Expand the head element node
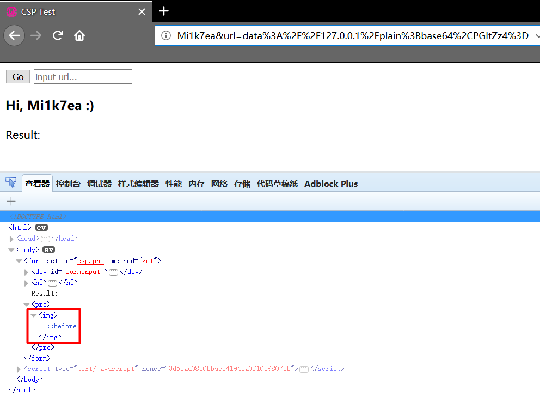Viewport: 540px width, 408px height. coord(11,239)
